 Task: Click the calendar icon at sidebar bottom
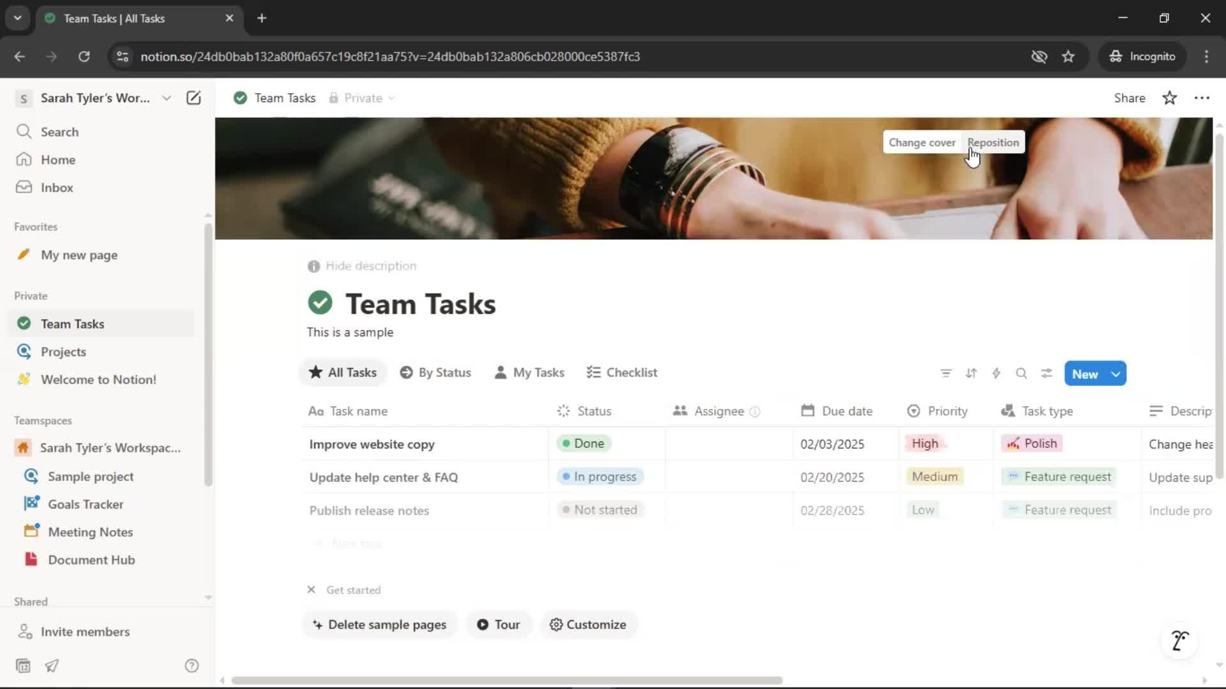click(x=23, y=665)
